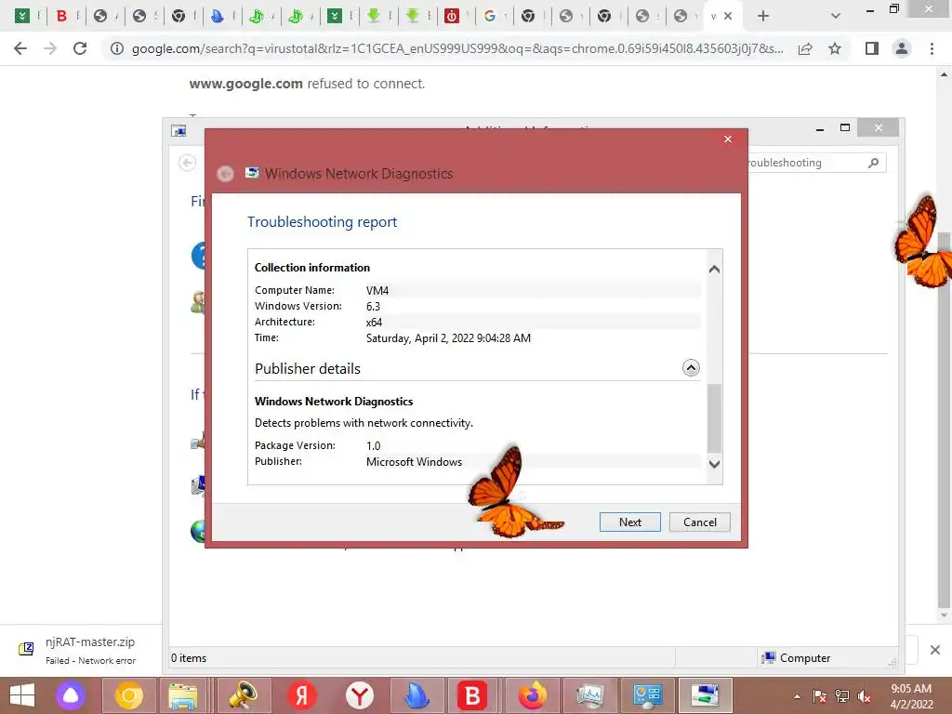Open Yandex Browser Y taskbar icon
Viewport: 952px width, 714px height.
pos(360,695)
